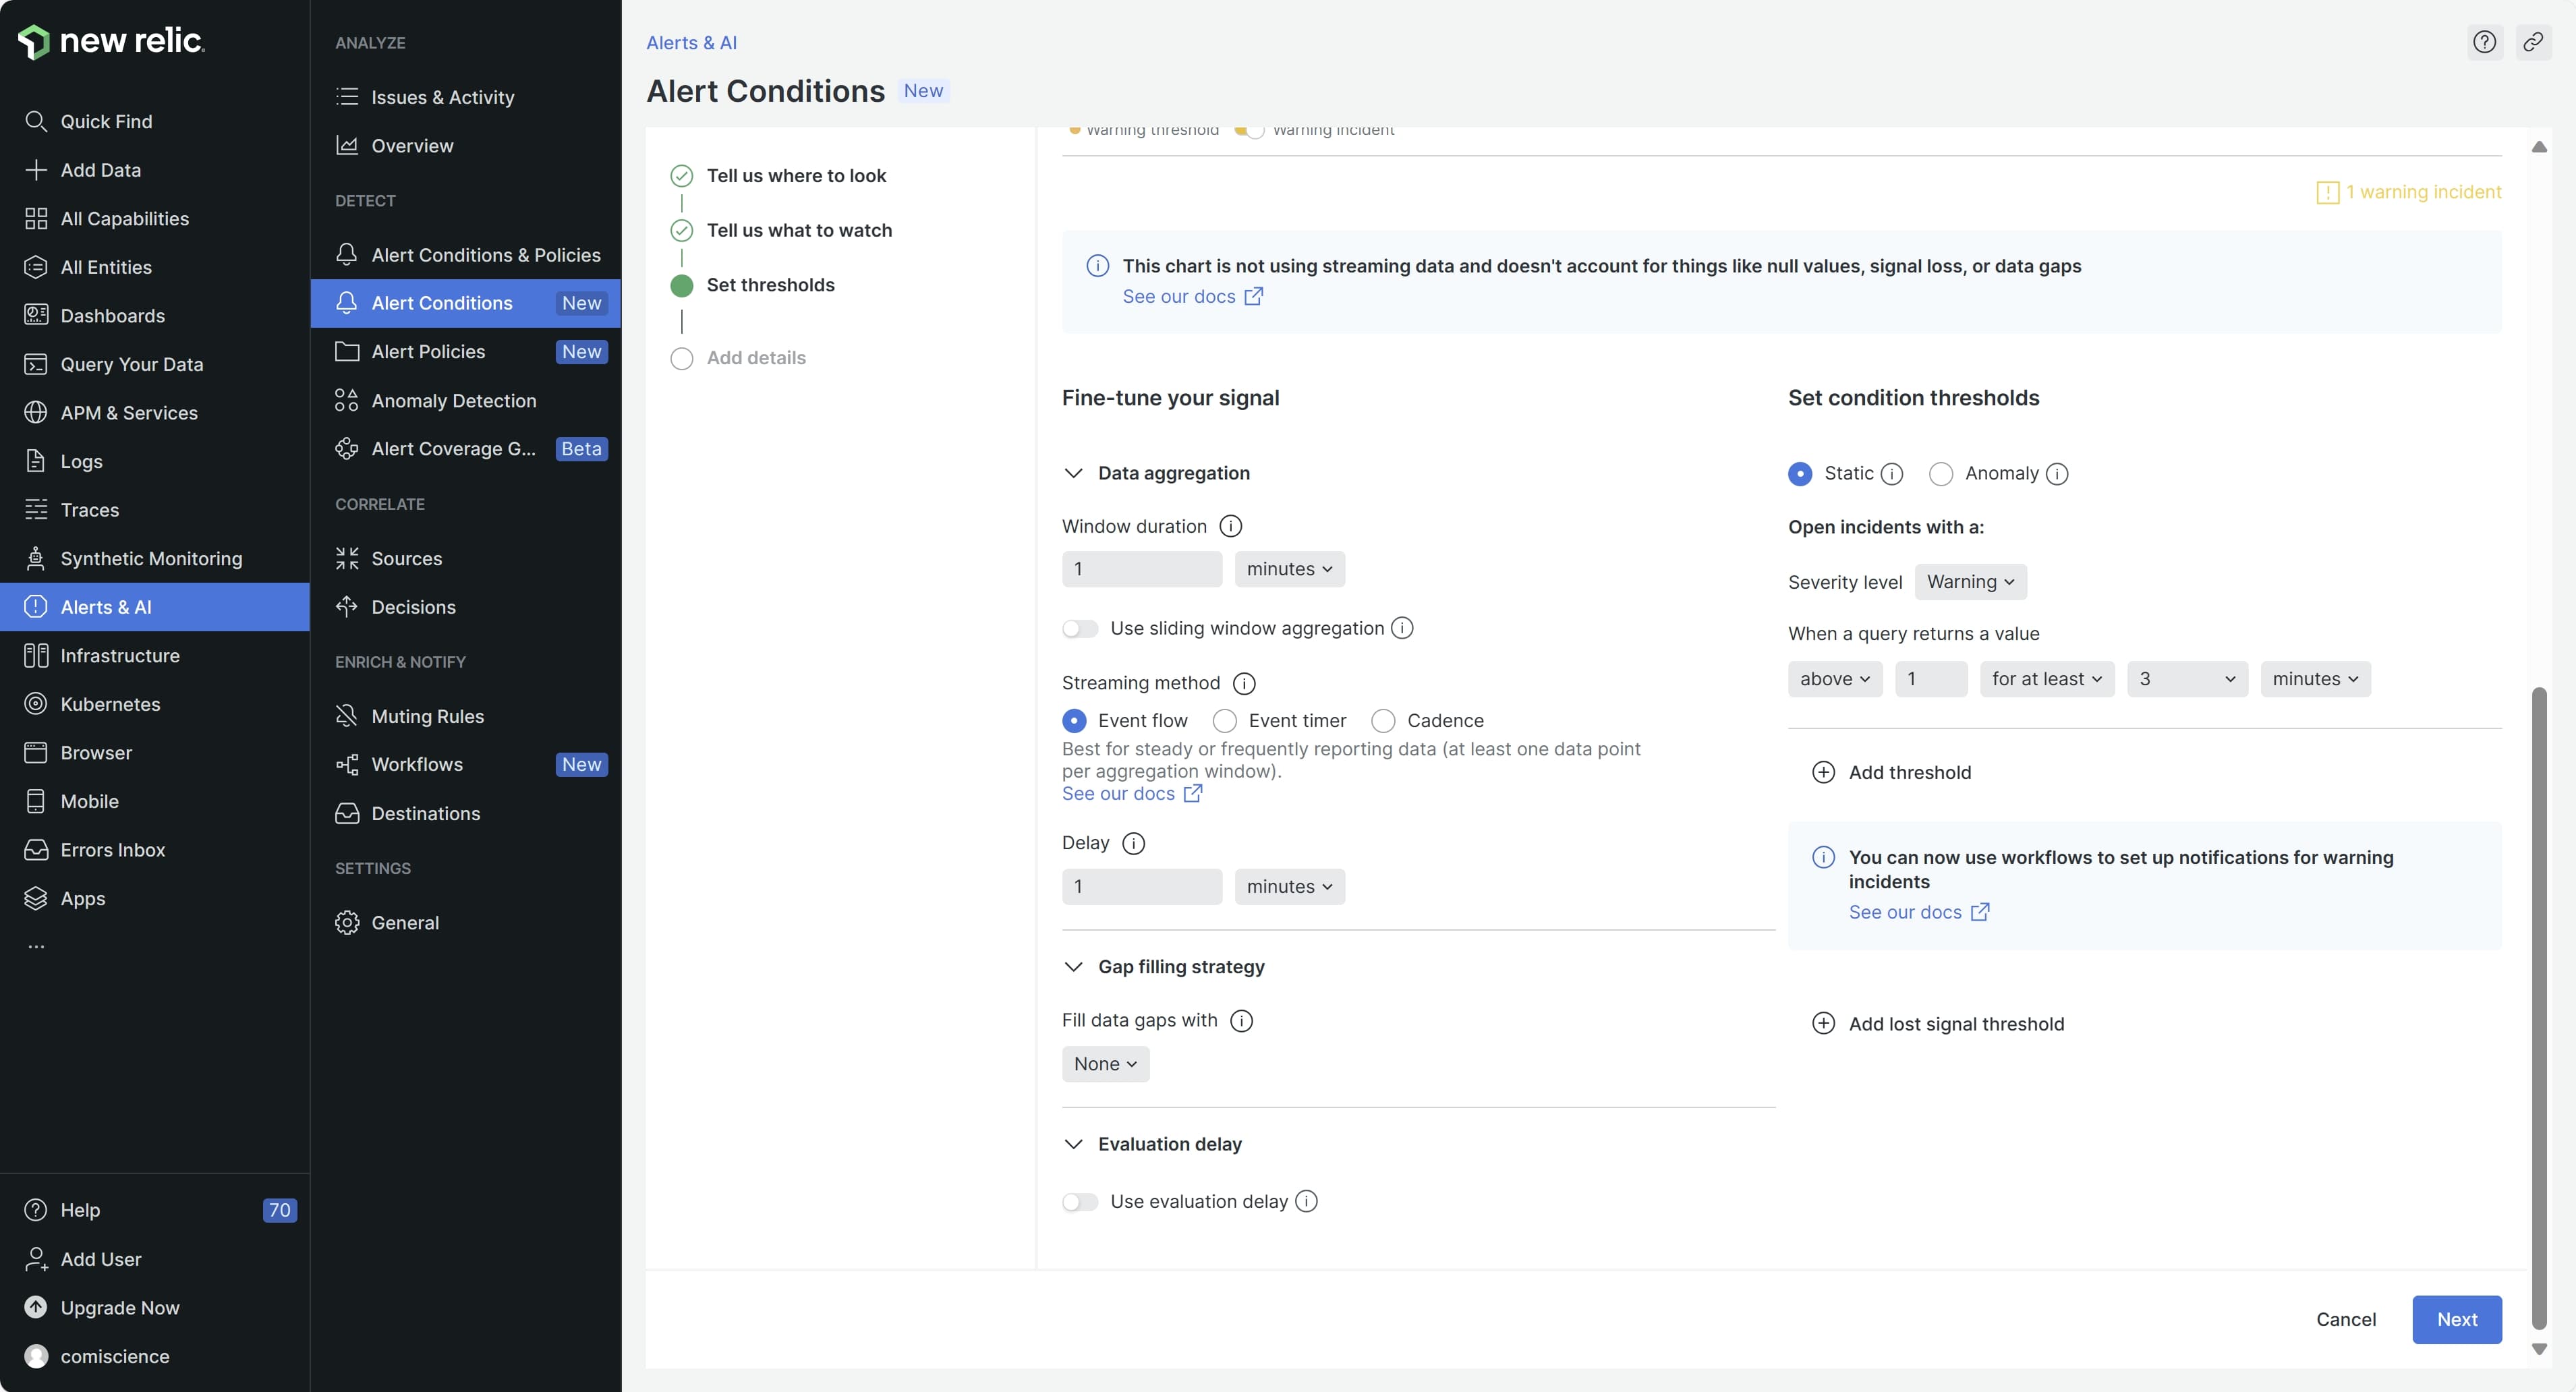Enable sliding window aggregation toggle
The height and width of the screenshot is (1392, 2576).
tap(1080, 628)
